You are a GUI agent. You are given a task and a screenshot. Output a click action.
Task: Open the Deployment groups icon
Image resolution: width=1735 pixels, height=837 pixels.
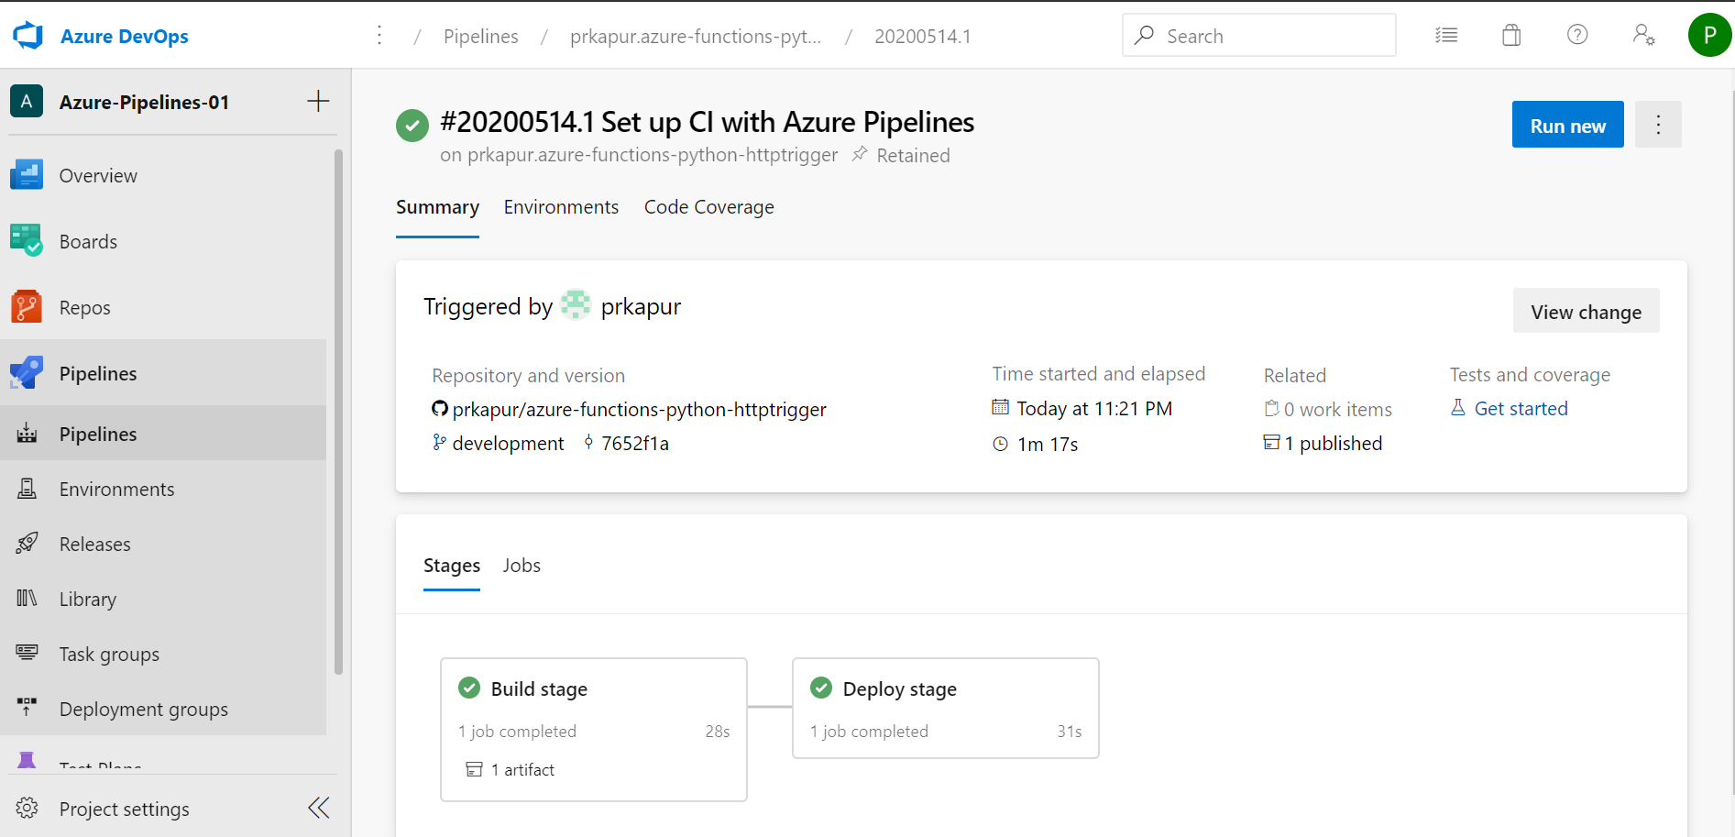click(27, 708)
